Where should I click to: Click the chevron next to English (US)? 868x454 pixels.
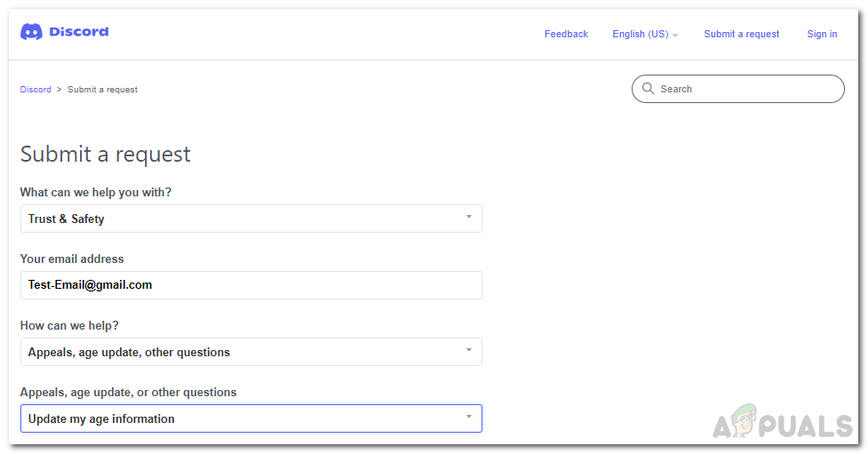coord(675,35)
